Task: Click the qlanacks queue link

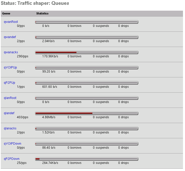Action: tap(10, 128)
